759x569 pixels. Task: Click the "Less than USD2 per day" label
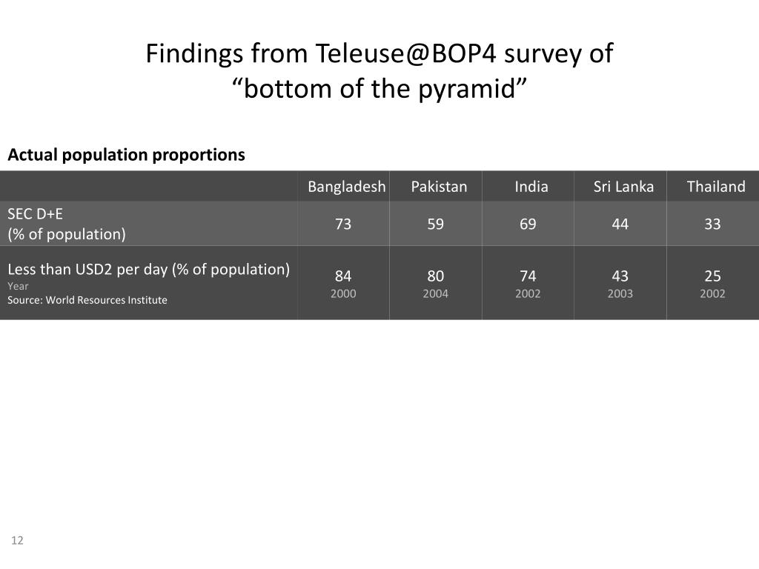tap(148, 269)
